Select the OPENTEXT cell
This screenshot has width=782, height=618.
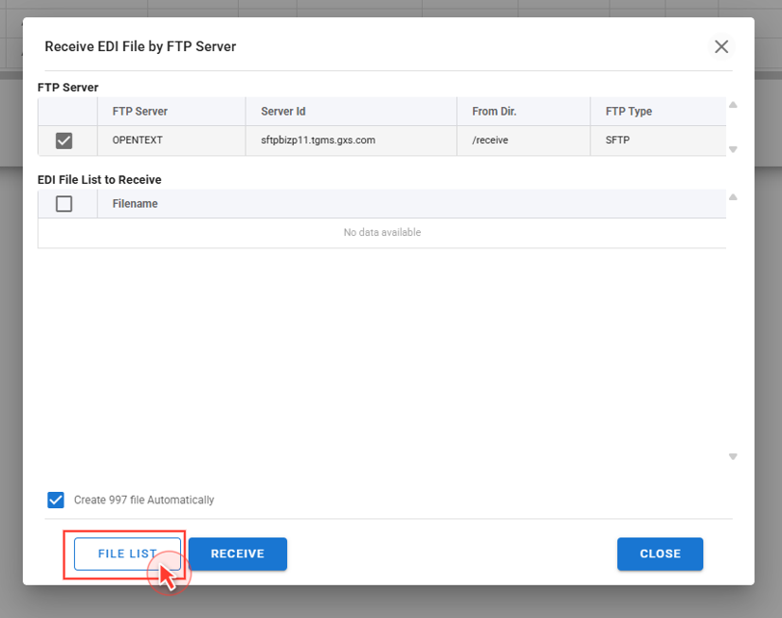click(171, 140)
